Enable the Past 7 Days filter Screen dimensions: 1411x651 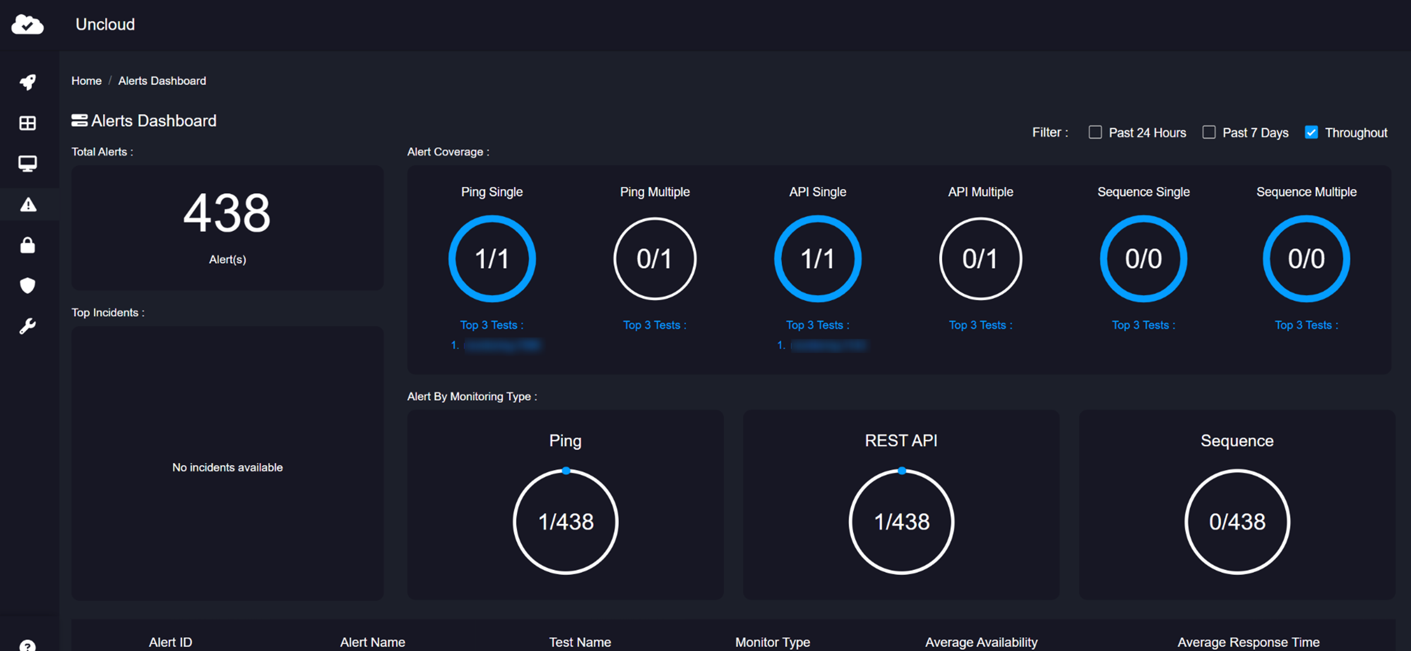[x=1209, y=133]
